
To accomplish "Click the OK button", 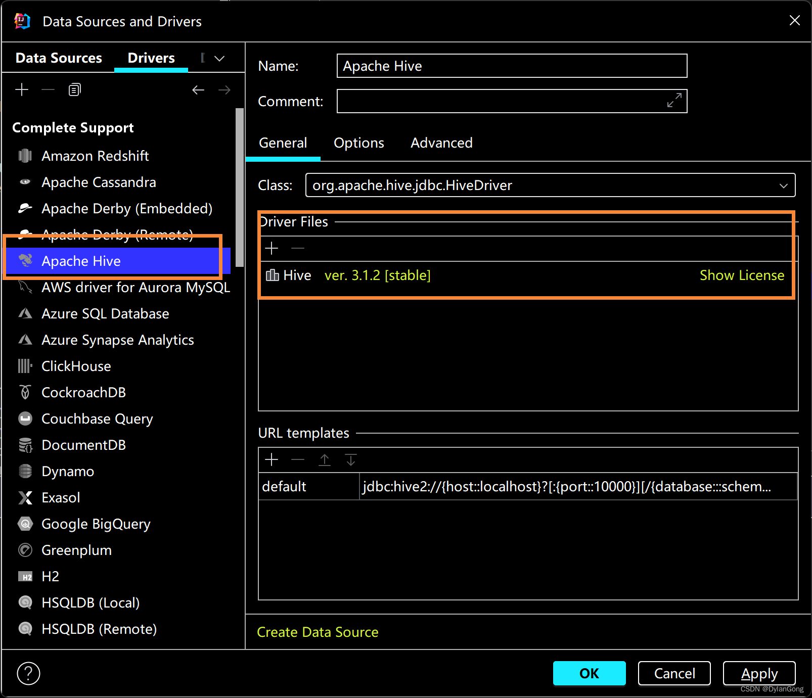I will click(x=590, y=673).
